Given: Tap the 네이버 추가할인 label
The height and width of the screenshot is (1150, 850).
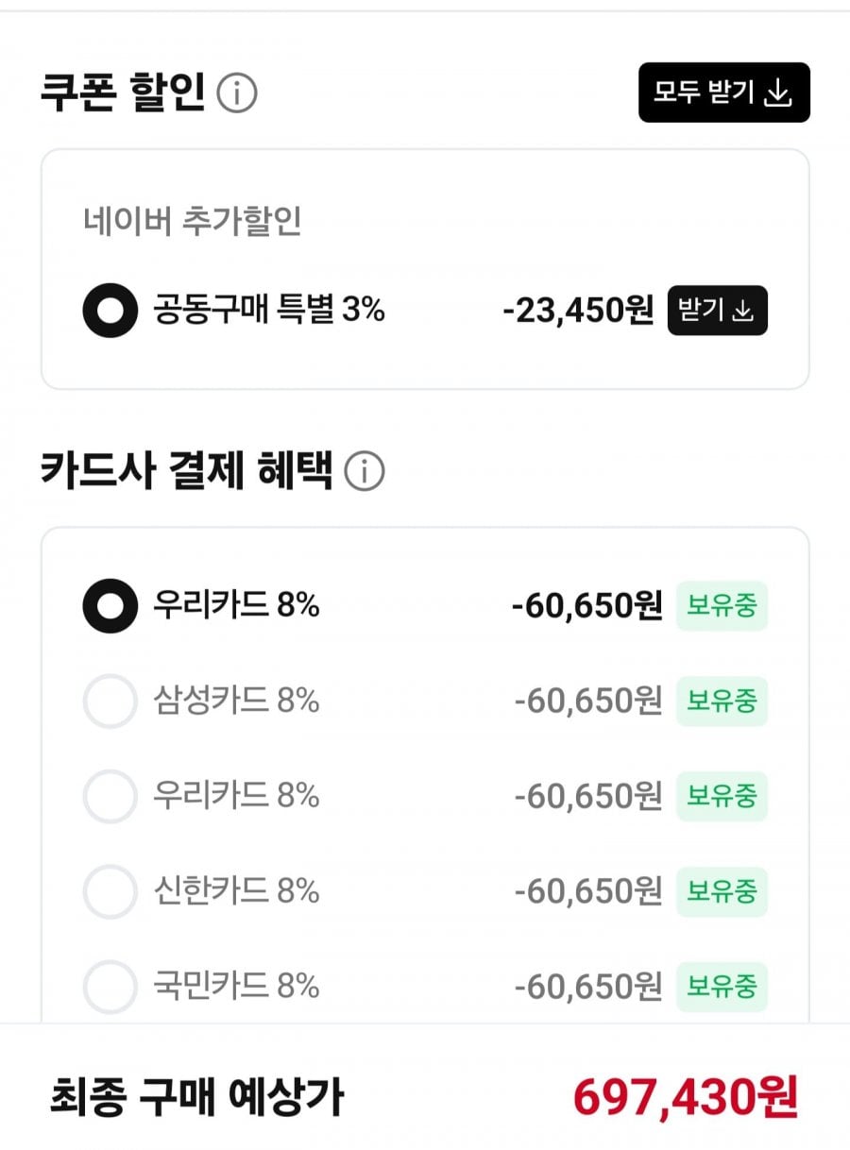Looking at the screenshot, I should (192, 222).
